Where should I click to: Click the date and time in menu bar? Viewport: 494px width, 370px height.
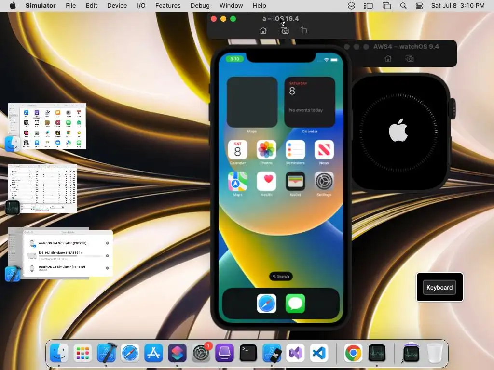pos(458,6)
